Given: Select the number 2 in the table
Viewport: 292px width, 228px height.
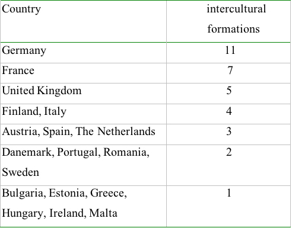Looking at the screenshot, I should point(229,152).
